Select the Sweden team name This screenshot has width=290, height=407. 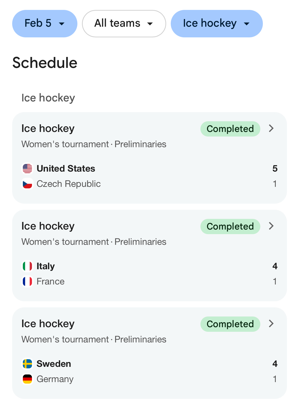(54, 364)
